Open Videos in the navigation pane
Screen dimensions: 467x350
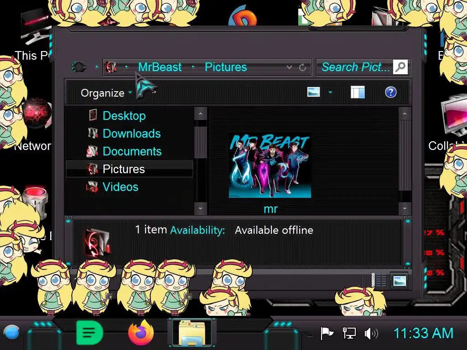click(120, 186)
